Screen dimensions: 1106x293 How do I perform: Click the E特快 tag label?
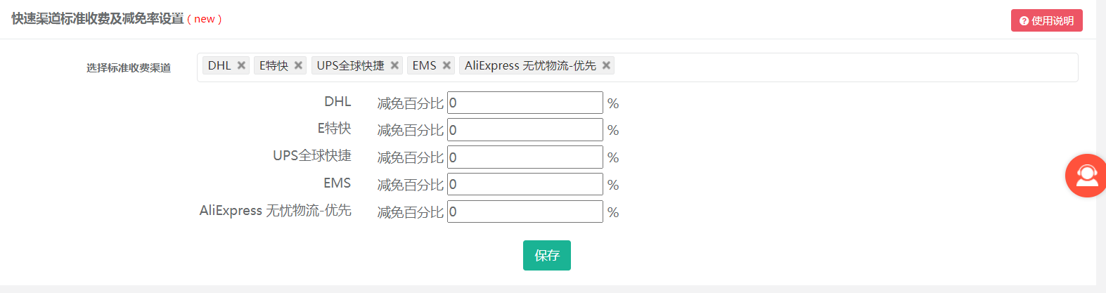pyautogui.click(x=274, y=65)
